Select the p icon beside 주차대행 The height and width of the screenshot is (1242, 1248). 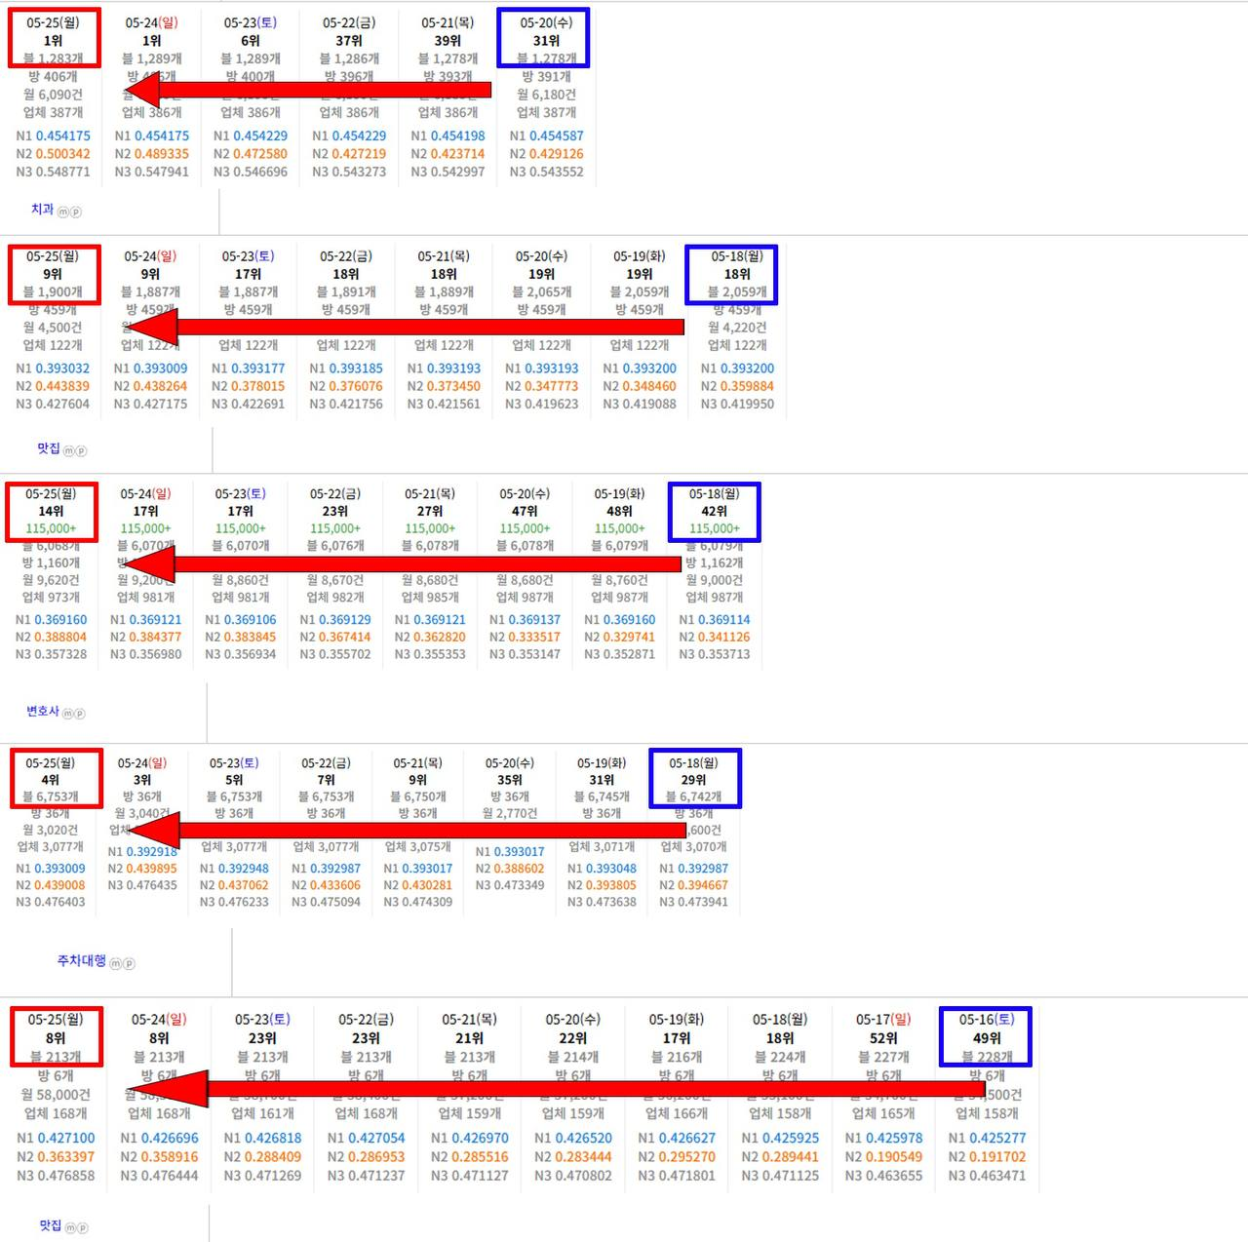pos(129,963)
